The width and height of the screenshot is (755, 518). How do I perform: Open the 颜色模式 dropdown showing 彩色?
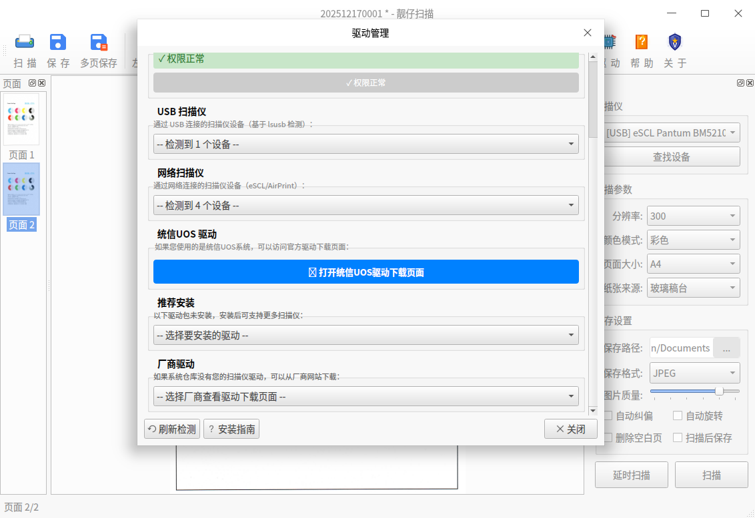pyautogui.click(x=694, y=240)
